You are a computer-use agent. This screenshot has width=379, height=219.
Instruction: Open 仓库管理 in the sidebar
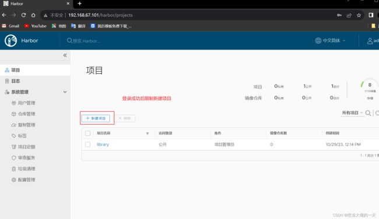(23, 114)
